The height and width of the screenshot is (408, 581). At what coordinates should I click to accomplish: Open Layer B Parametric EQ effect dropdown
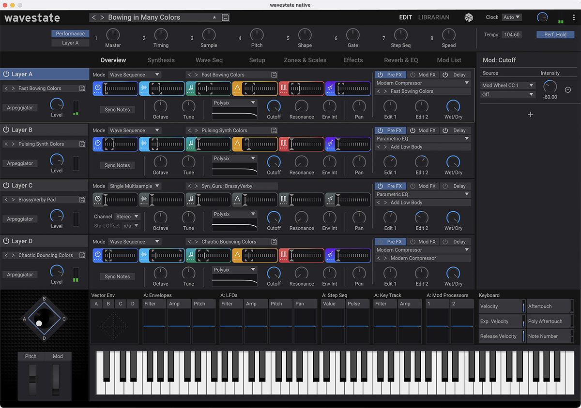423,139
